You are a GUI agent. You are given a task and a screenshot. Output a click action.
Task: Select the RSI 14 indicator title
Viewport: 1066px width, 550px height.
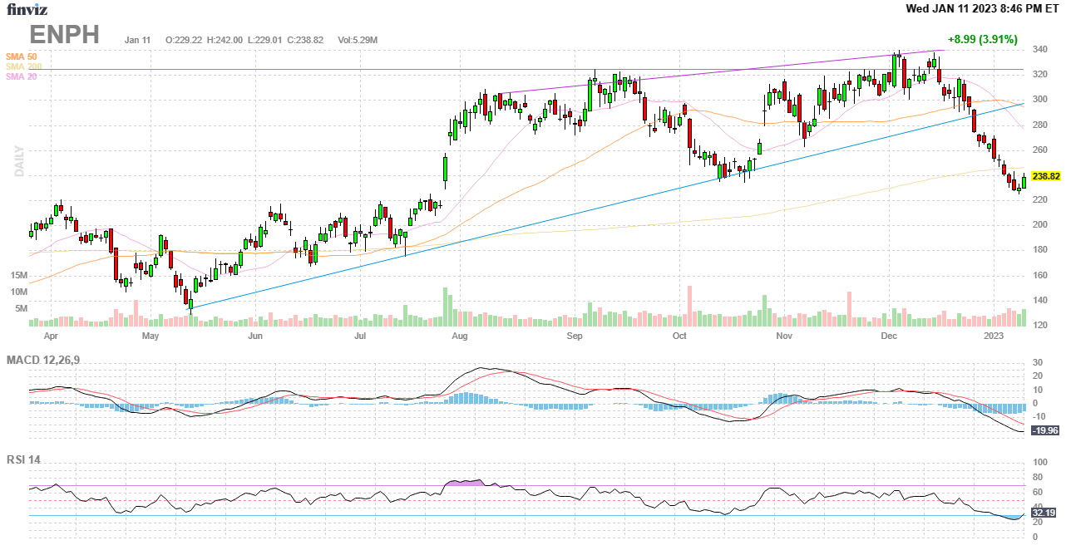pos(23,459)
